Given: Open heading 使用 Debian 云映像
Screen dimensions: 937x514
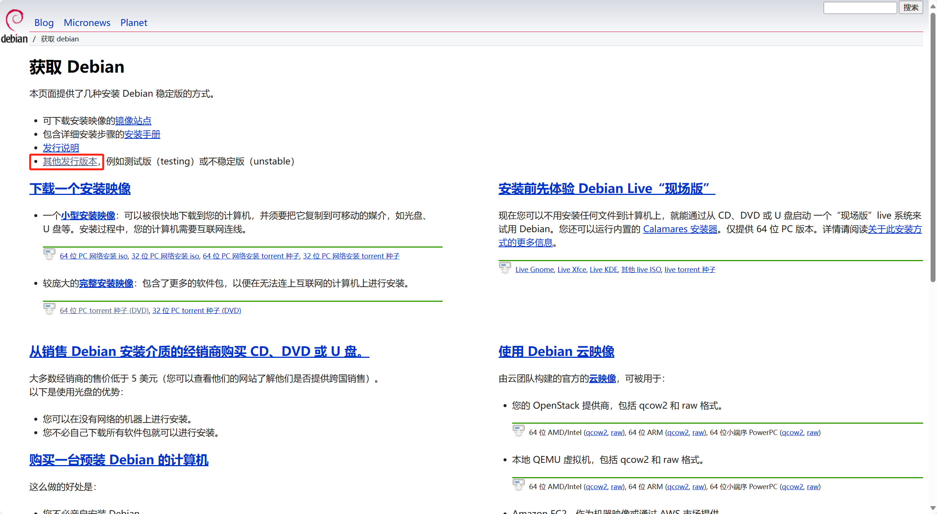Looking at the screenshot, I should [x=556, y=351].
